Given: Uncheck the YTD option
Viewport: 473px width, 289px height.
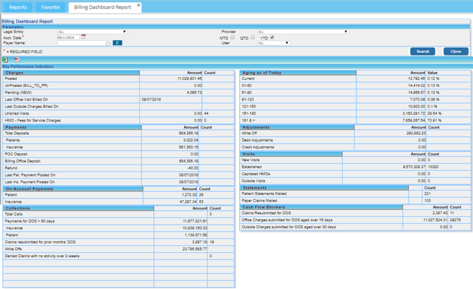Looking at the screenshot, I should [272, 37].
